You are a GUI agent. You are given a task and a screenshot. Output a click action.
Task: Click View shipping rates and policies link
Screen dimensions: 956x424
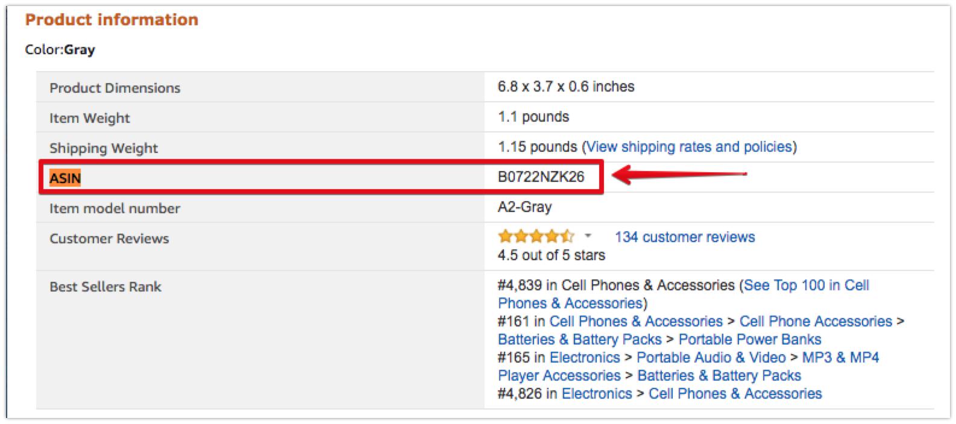[689, 147]
